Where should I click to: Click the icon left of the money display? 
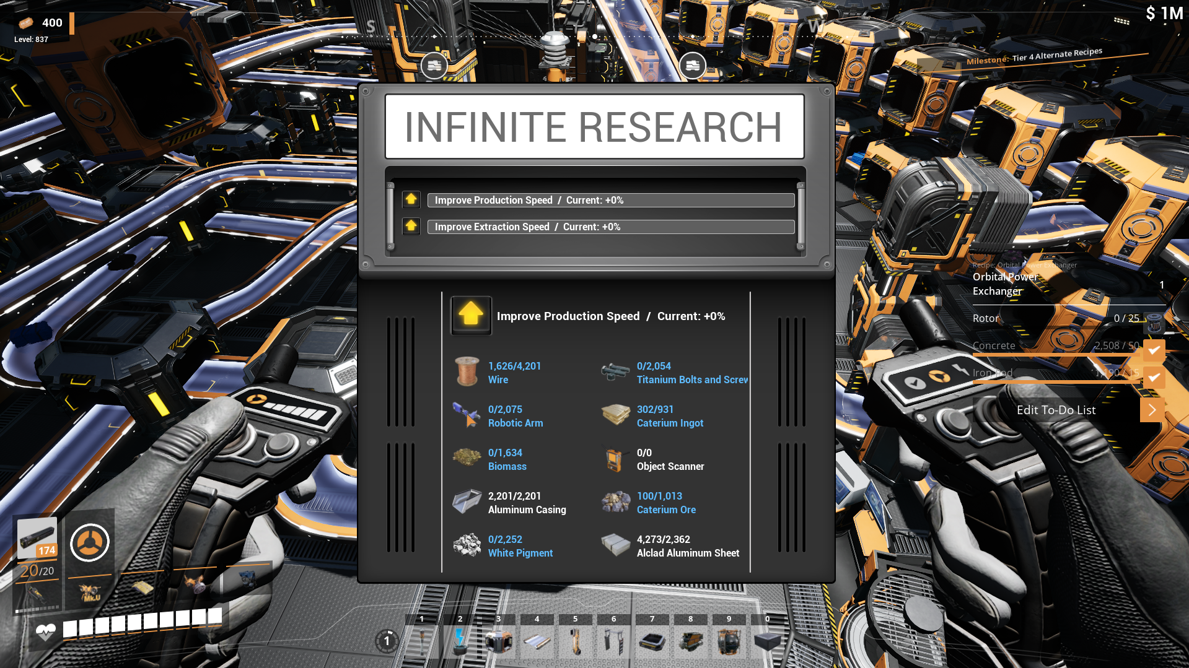point(1121,20)
